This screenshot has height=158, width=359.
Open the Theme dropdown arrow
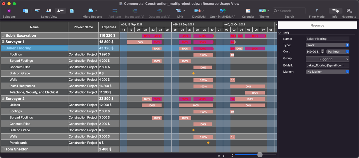point(268,11)
